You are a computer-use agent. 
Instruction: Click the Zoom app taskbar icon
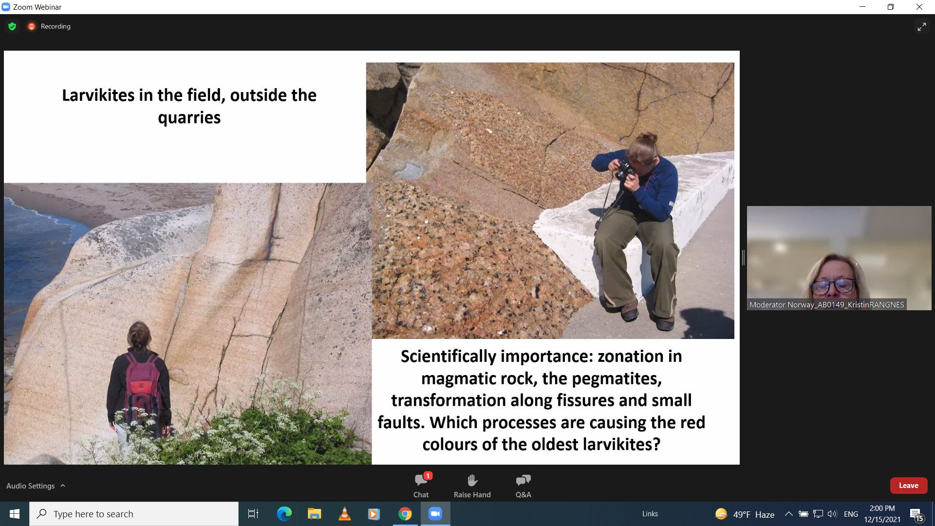[435, 514]
